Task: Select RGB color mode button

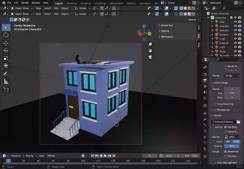Action: point(236,142)
